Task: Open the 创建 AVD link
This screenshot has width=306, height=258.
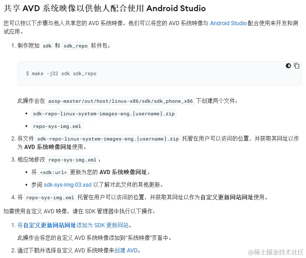Action: [x=126, y=250]
